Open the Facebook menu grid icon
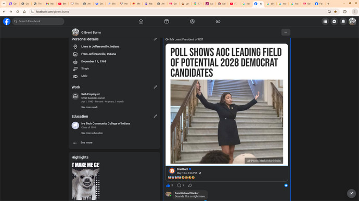The height and width of the screenshot is (201, 359). pos(325,21)
